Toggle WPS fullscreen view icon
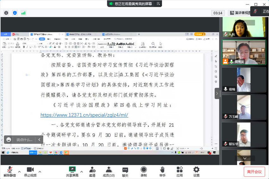The width and height of the screenshot is (269, 179). [216, 148]
